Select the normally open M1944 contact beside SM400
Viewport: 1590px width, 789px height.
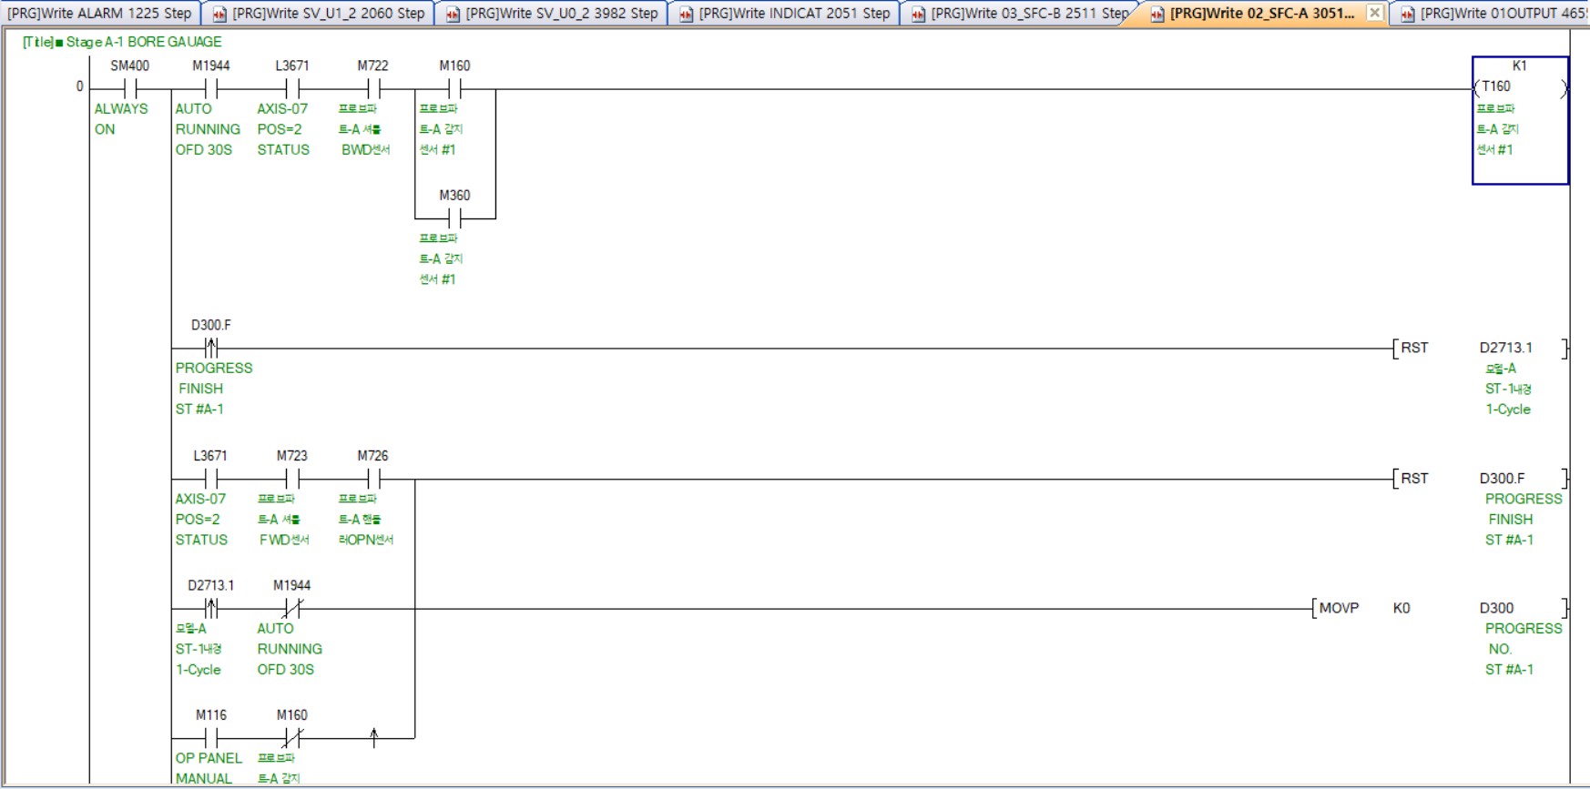tap(211, 89)
